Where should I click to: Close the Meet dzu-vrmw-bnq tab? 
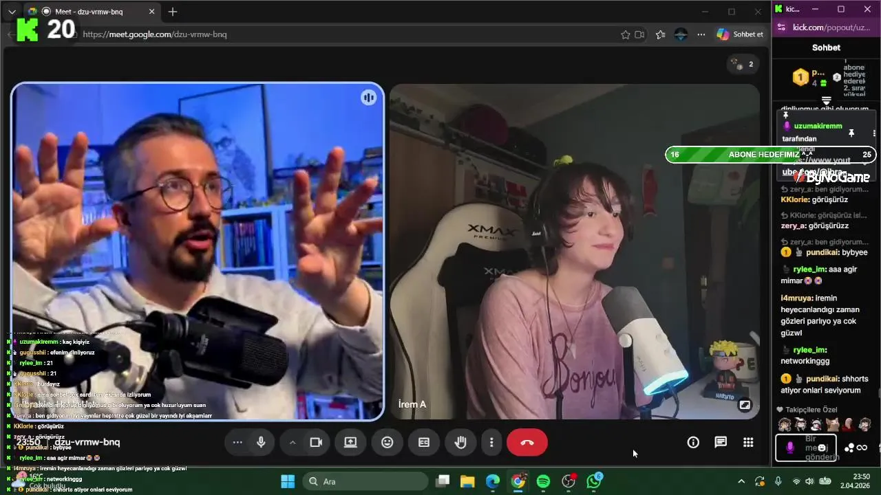[x=152, y=12]
